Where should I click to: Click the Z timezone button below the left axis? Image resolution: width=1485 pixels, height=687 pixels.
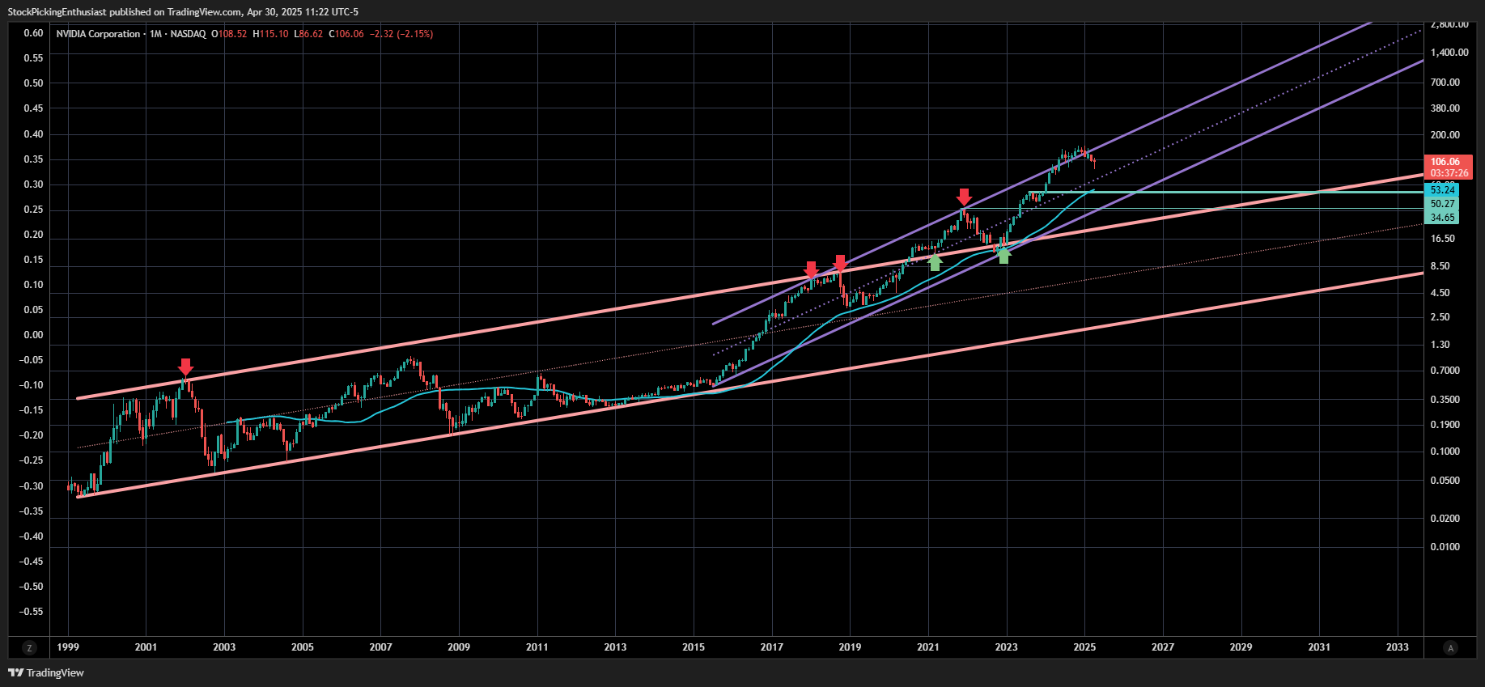[x=30, y=647]
